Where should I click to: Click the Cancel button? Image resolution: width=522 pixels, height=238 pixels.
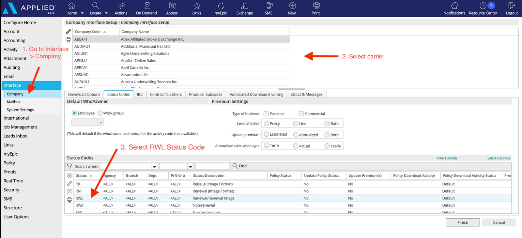pos(499,222)
